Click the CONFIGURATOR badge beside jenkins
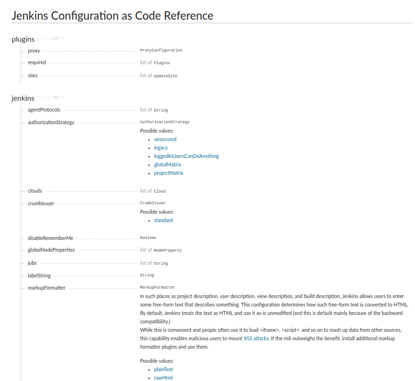This screenshot has width=415, height=381. pyautogui.click(x=50, y=97)
